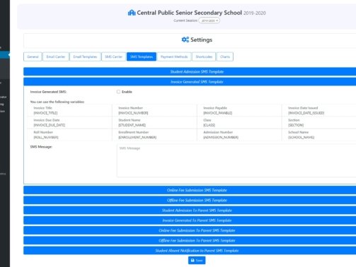
Task: Open the Charts tab
Action: (x=225, y=57)
